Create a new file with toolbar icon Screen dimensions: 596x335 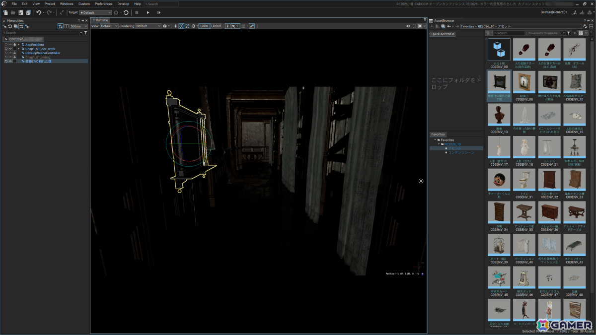(x=5, y=12)
